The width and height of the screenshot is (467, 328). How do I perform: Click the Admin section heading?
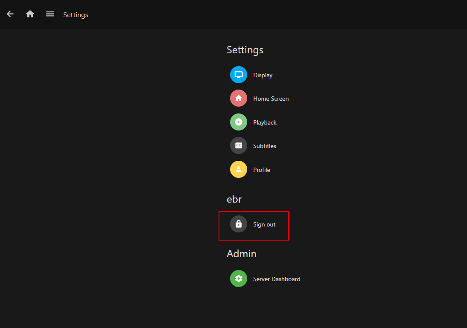(x=242, y=254)
